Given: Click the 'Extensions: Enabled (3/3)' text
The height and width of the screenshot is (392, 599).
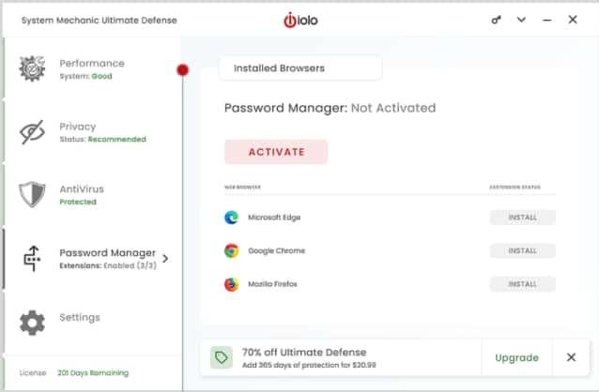Looking at the screenshot, I should pyautogui.click(x=108, y=265).
